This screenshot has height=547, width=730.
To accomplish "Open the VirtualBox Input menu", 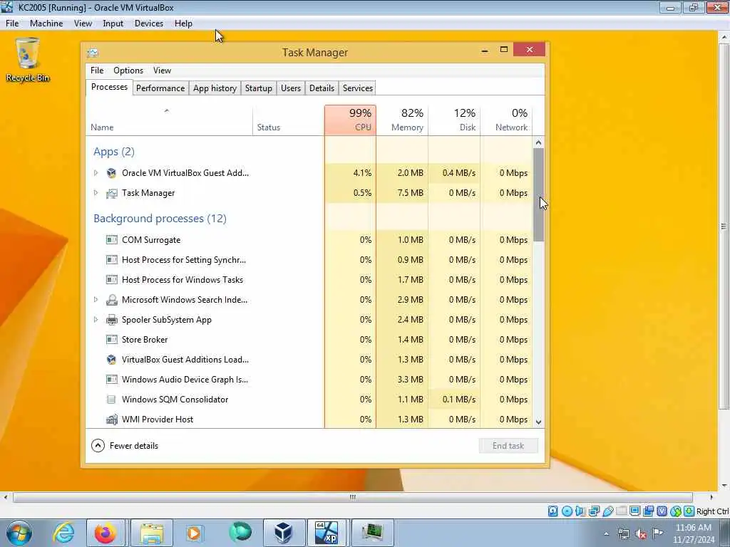I will point(113,24).
